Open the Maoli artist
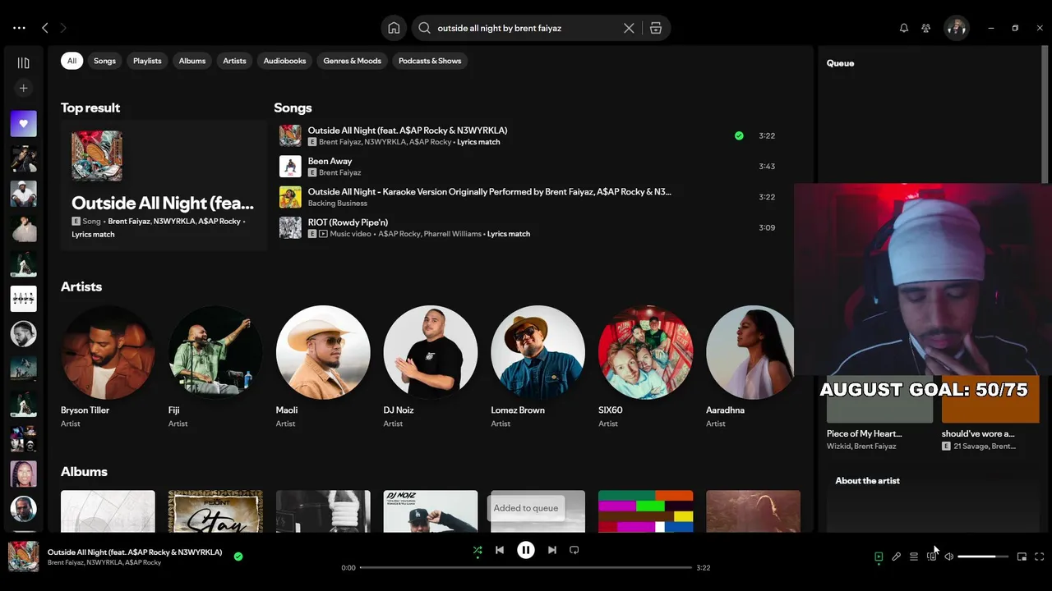 (323, 367)
